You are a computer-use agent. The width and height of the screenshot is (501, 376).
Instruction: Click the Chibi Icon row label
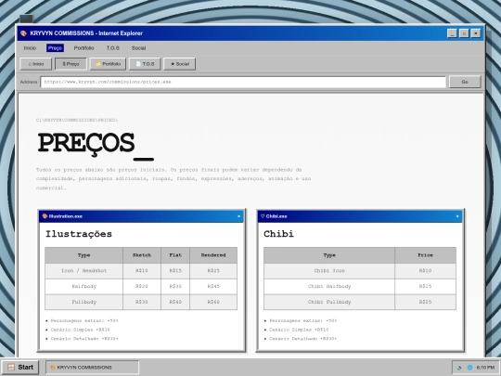(x=329, y=271)
